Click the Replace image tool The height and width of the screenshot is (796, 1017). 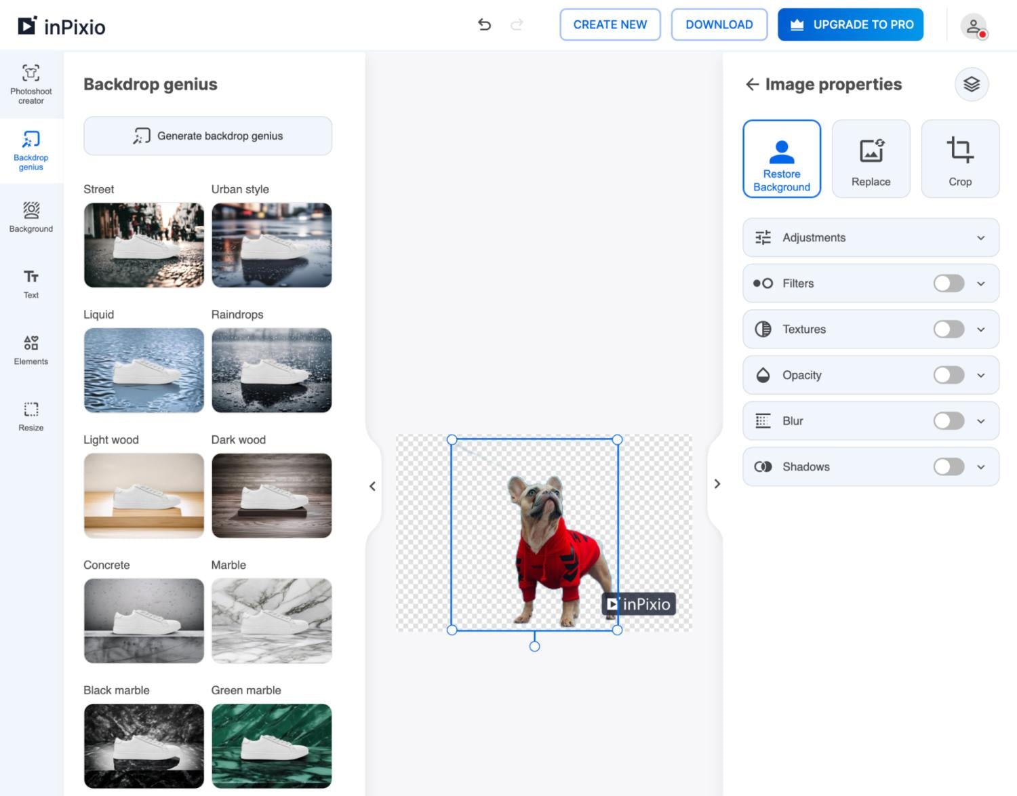(871, 159)
